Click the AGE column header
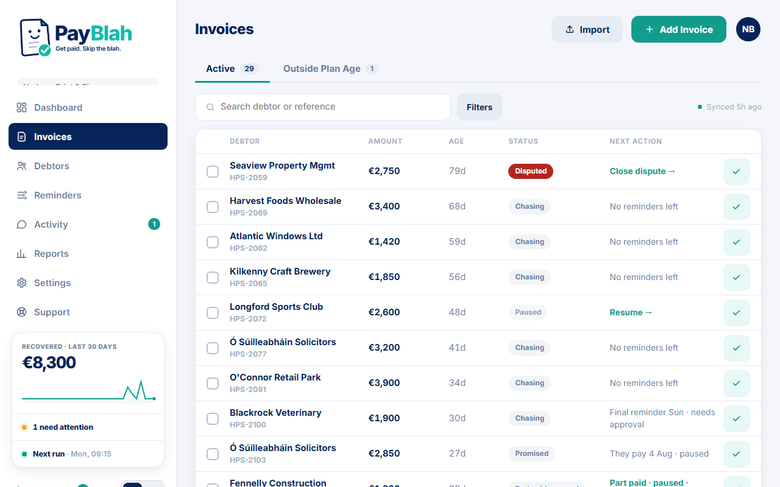Image resolution: width=780 pixels, height=487 pixels. tap(456, 141)
